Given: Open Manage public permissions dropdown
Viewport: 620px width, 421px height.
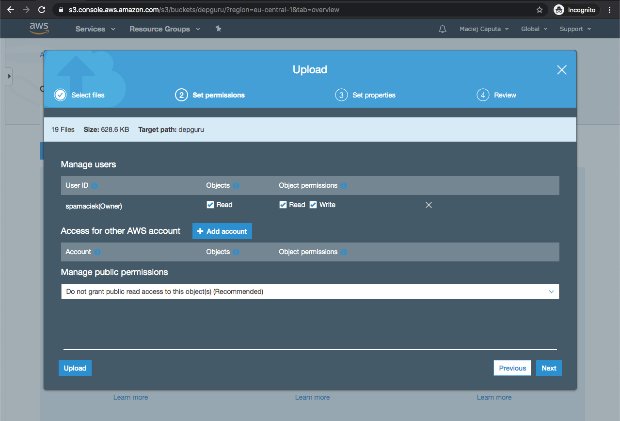Looking at the screenshot, I should tap(310, 291).
